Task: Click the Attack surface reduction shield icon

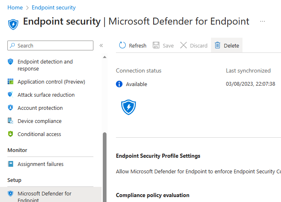Action: pyautogui.click(x=11, y=95)
